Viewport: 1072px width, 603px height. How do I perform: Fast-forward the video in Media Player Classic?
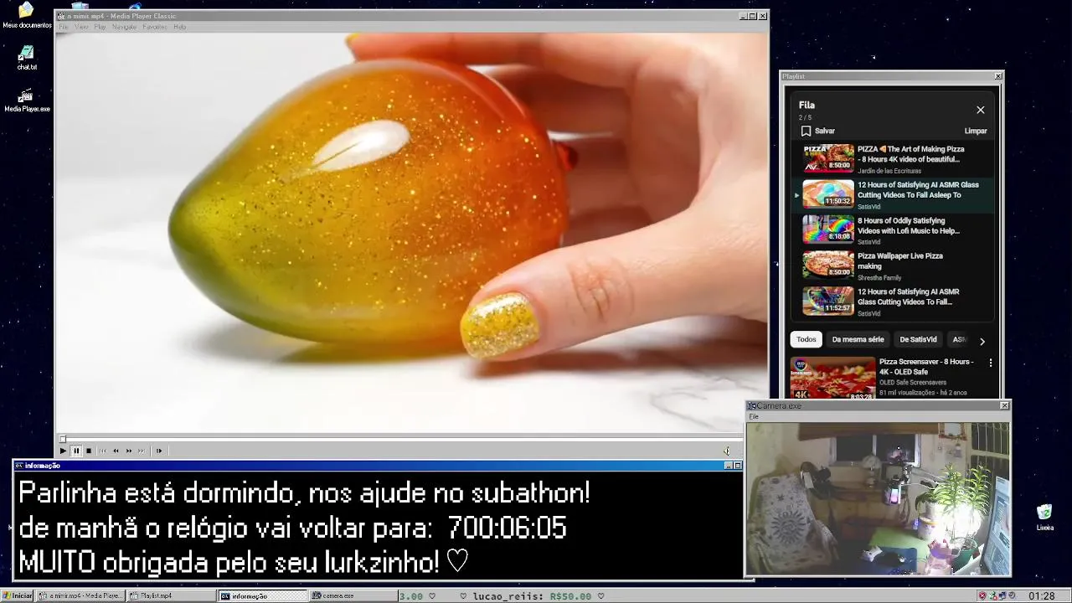click(129, 451)
